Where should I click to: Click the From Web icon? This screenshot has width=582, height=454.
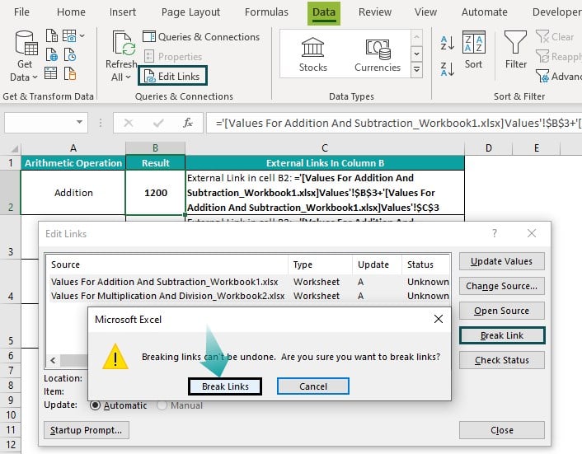coord(52,54)
